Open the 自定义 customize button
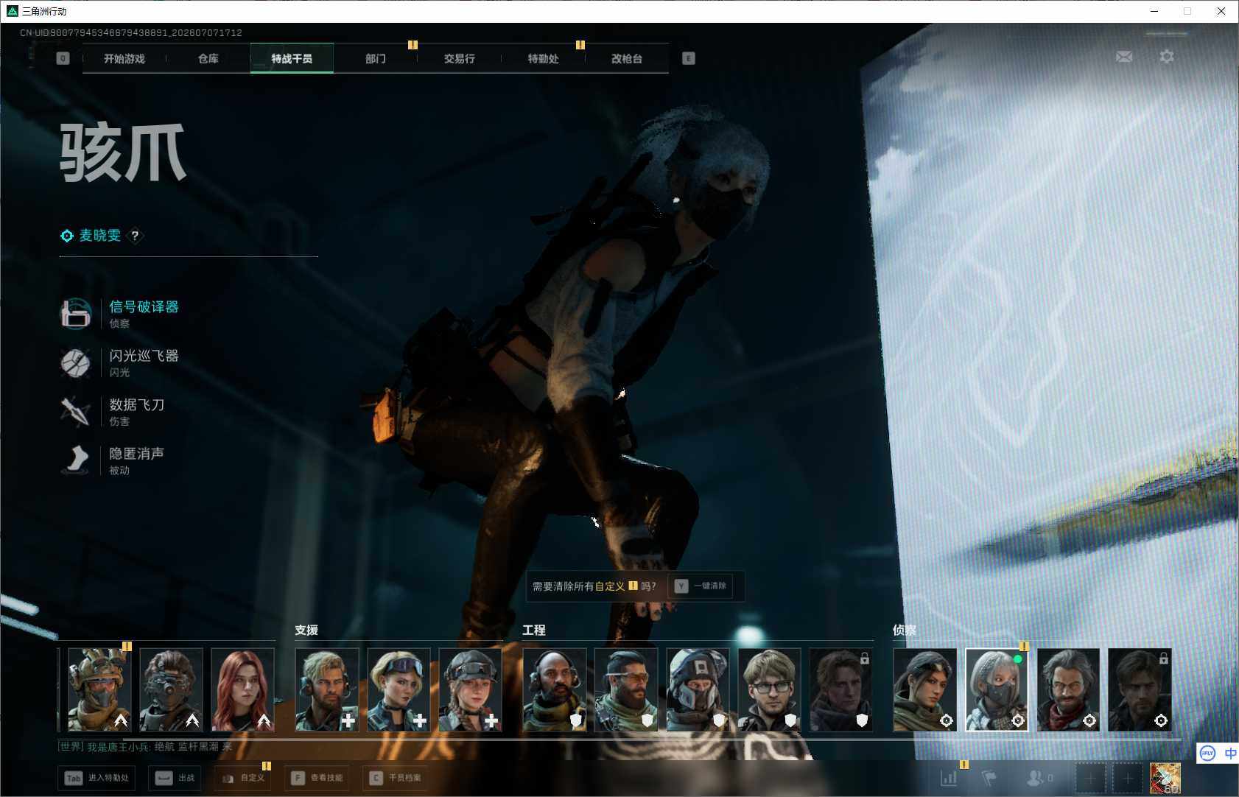The image size is (1239, 797). [x=244, y=778]
